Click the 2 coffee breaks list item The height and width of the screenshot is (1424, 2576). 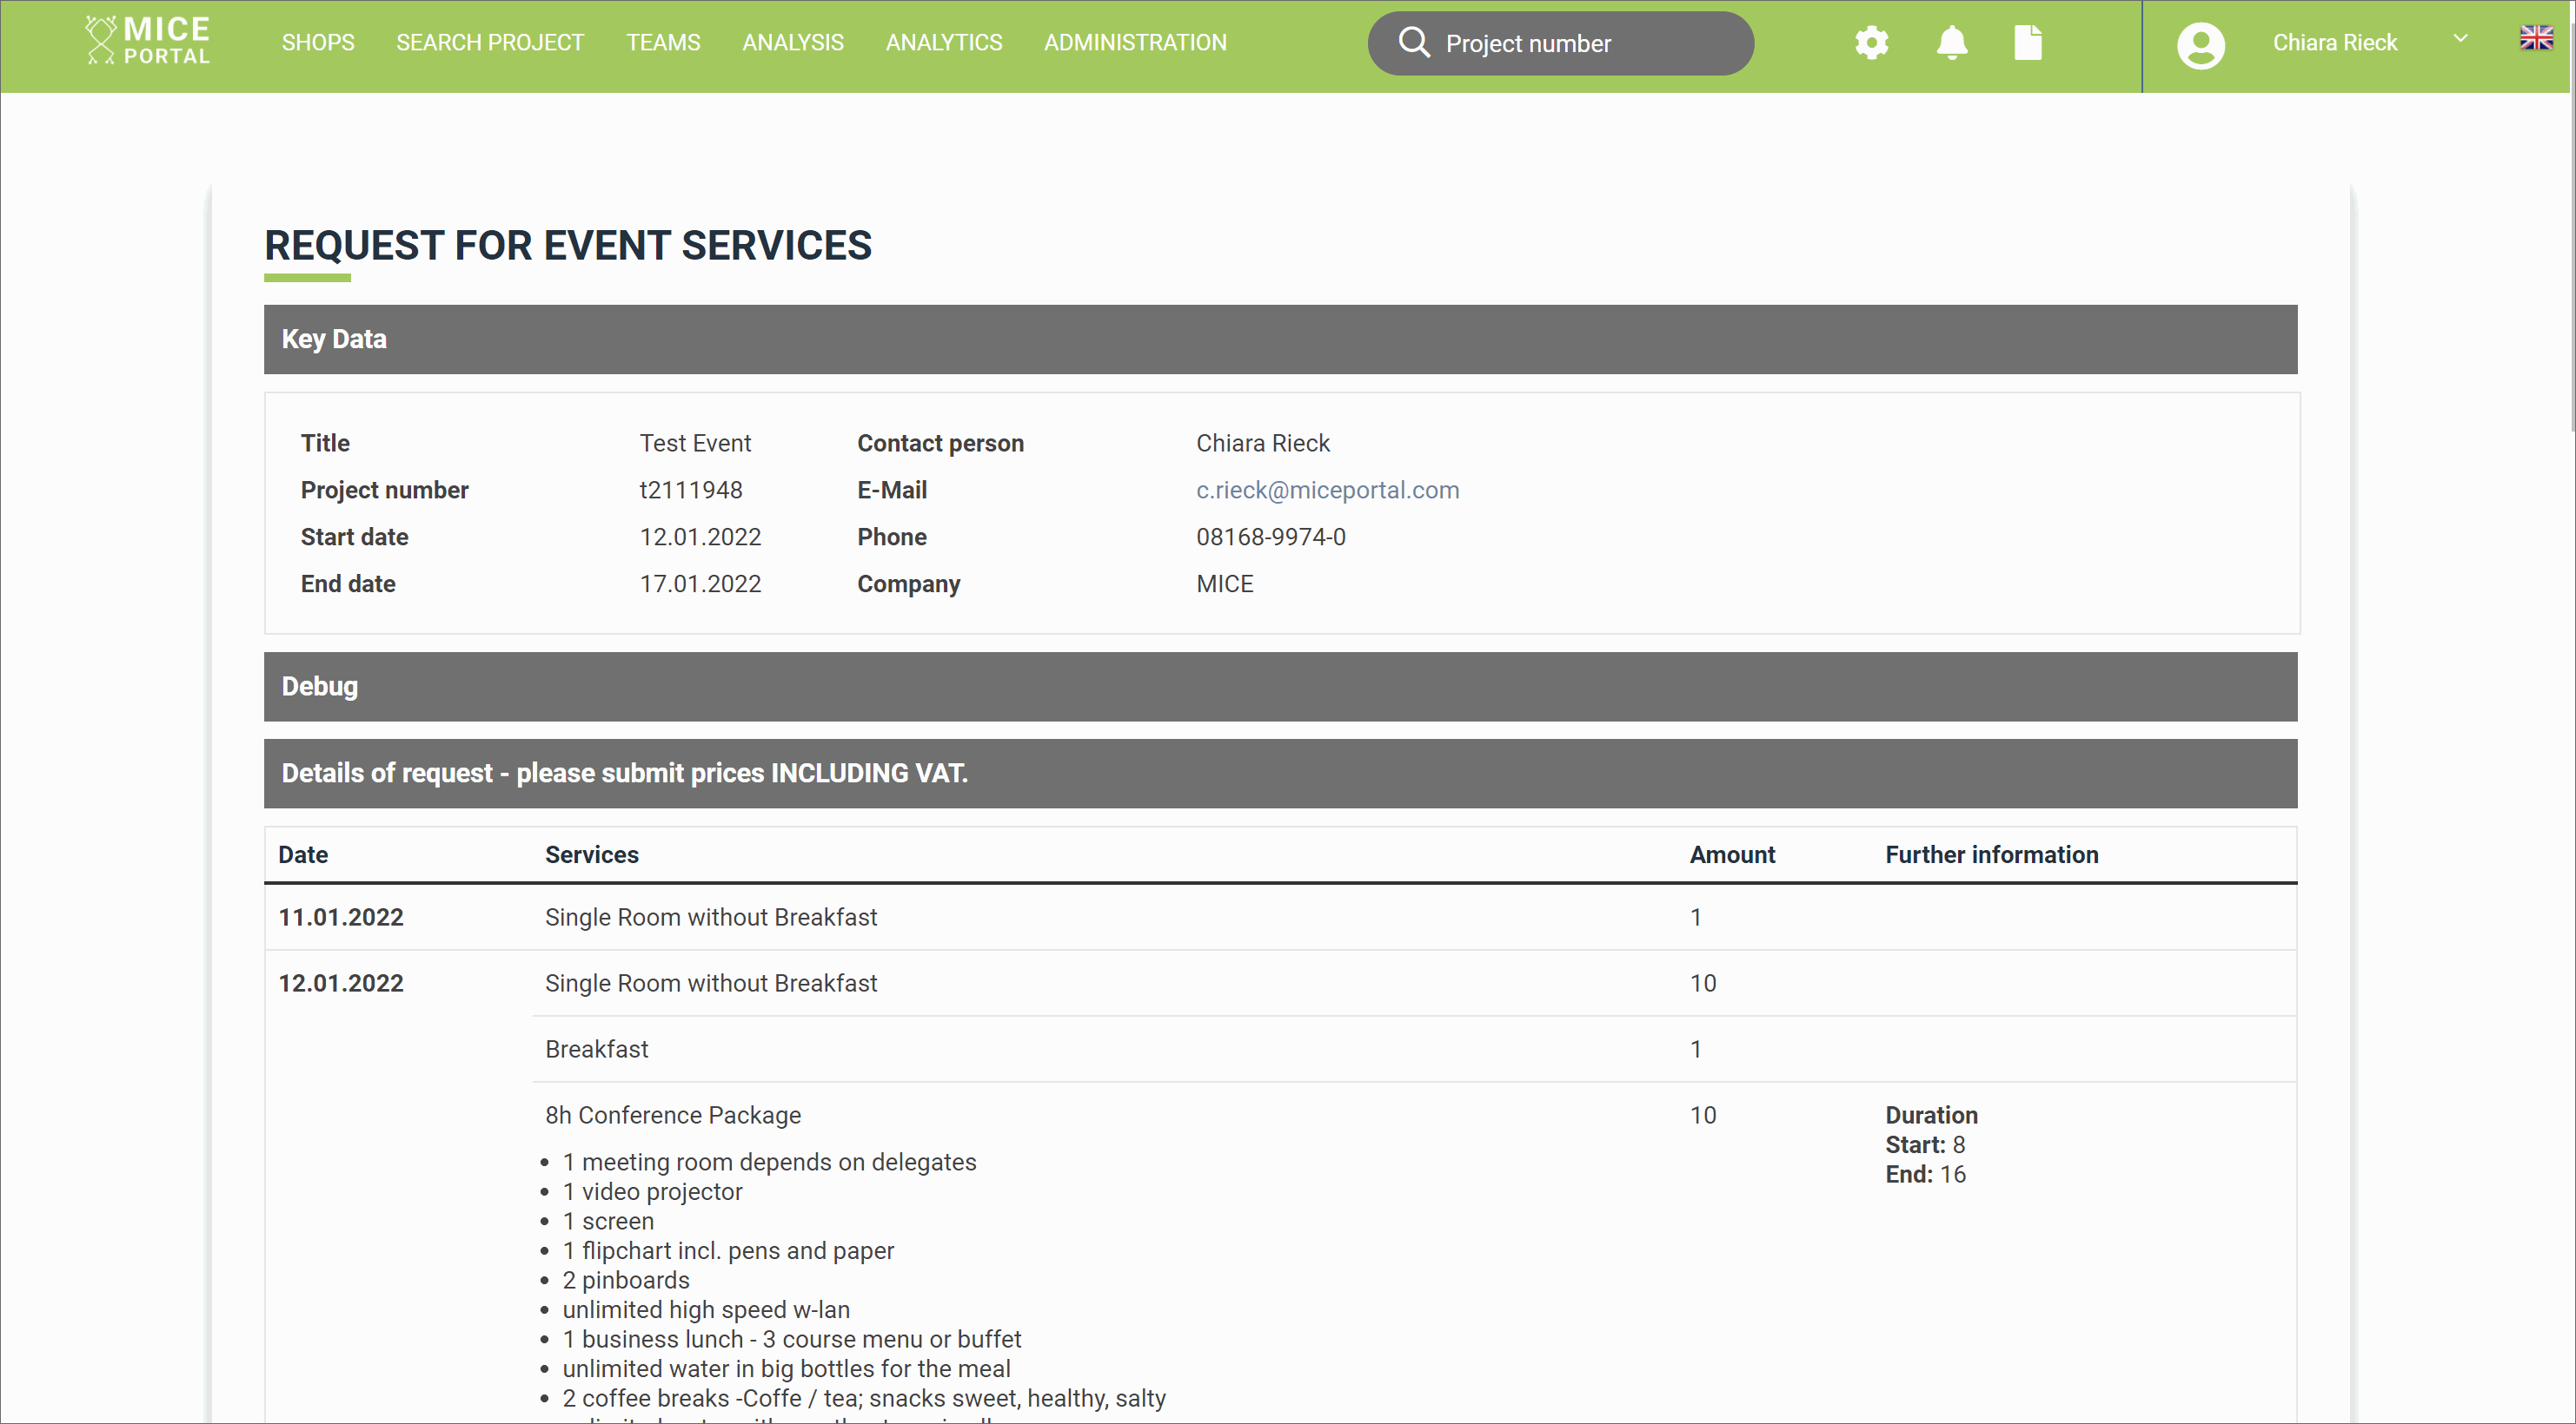click(863, 1398)
